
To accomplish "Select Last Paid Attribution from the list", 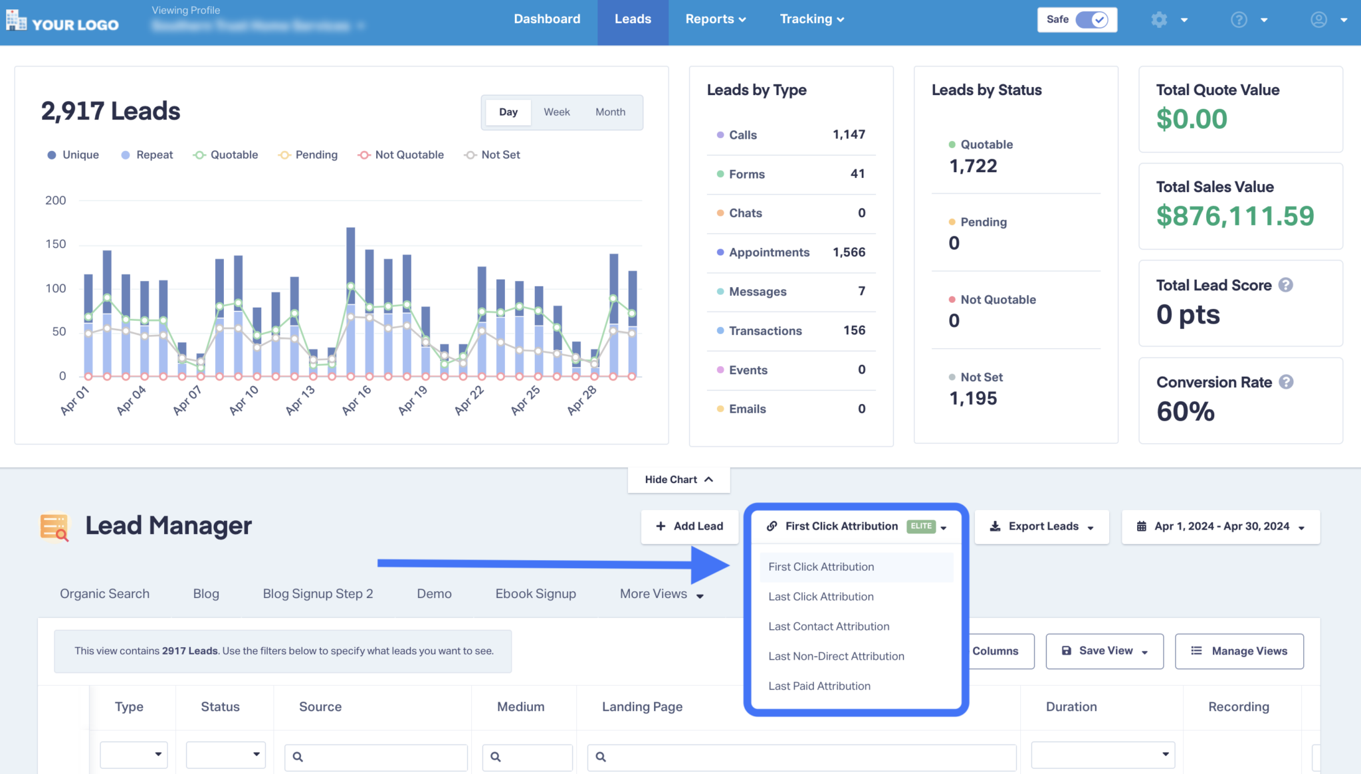I will (819, 686).
